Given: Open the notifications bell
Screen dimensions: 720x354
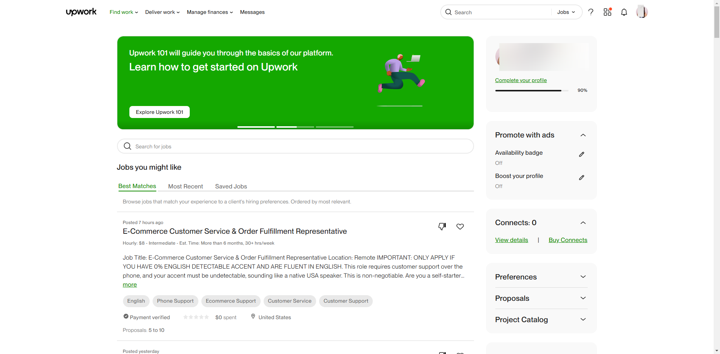Looking at the screenshot, I should pos(624,12).
